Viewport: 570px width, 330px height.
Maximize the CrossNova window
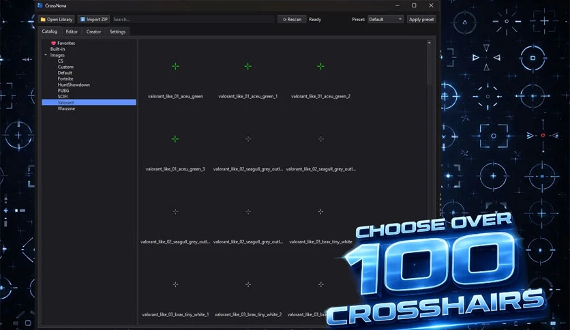[414, 5]
